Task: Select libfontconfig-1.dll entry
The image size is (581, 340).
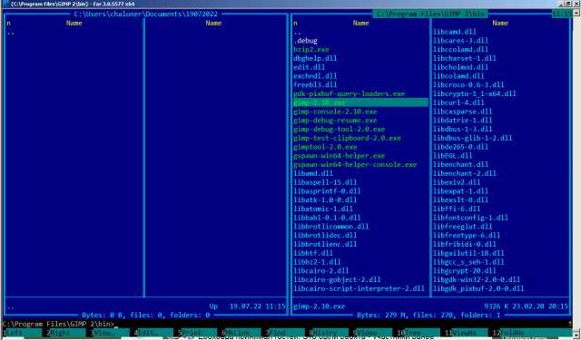Action: tap(470, 218)
